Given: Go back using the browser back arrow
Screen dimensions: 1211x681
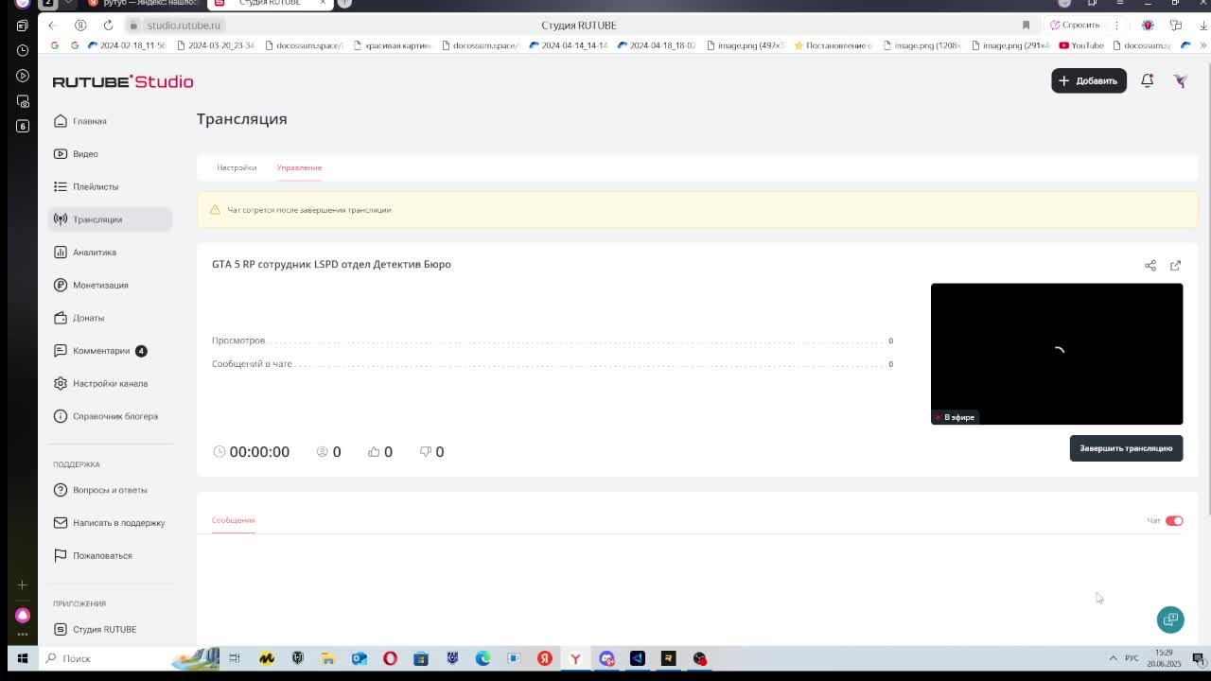Looking at the screenshot, I should coord(52,26).
